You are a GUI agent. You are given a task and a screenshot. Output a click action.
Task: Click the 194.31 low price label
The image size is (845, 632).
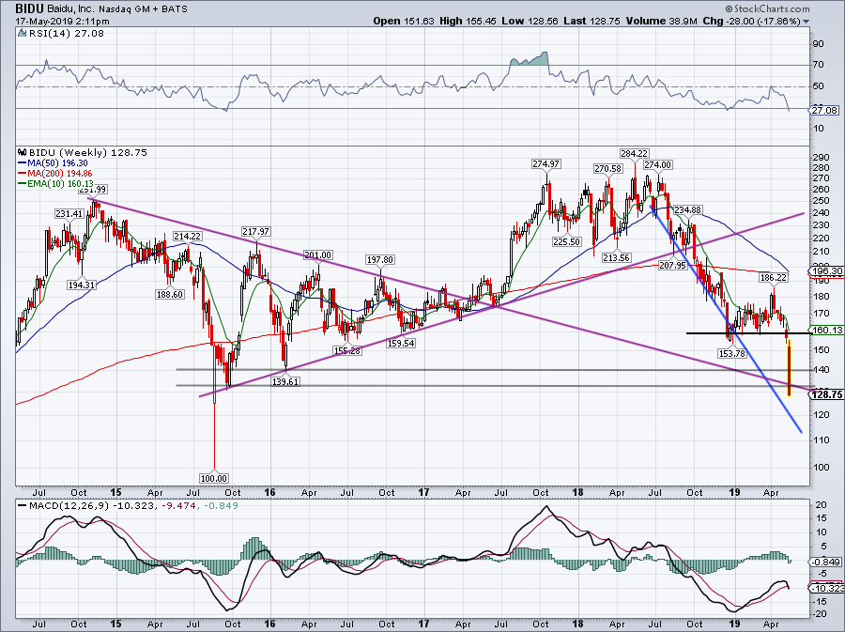(x=82, y=285)
